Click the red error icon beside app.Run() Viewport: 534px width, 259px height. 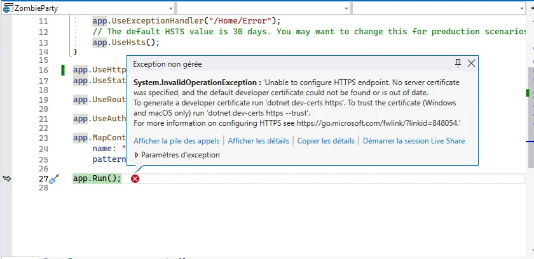[135, 178]
